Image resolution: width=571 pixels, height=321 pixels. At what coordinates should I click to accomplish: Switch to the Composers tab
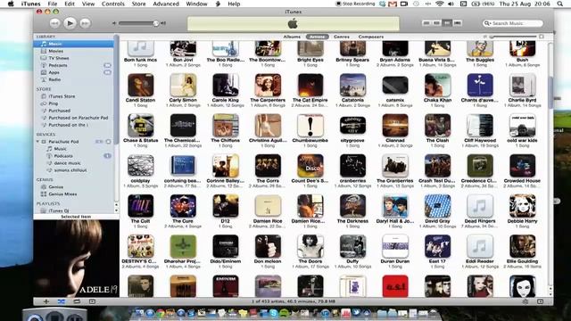[x=371, y=37]
